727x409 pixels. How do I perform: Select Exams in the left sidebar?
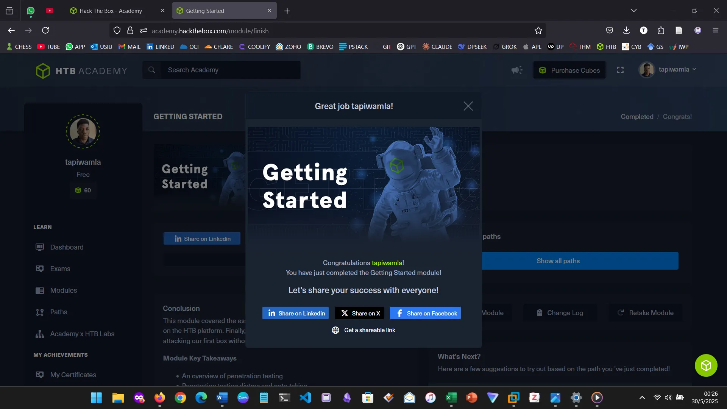(x=60, y=269)
